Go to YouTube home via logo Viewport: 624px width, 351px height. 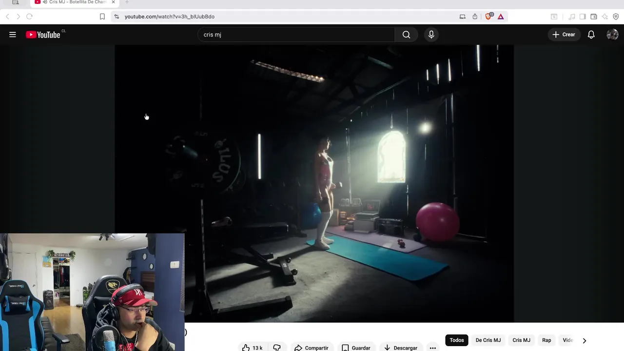pos(44,35)
